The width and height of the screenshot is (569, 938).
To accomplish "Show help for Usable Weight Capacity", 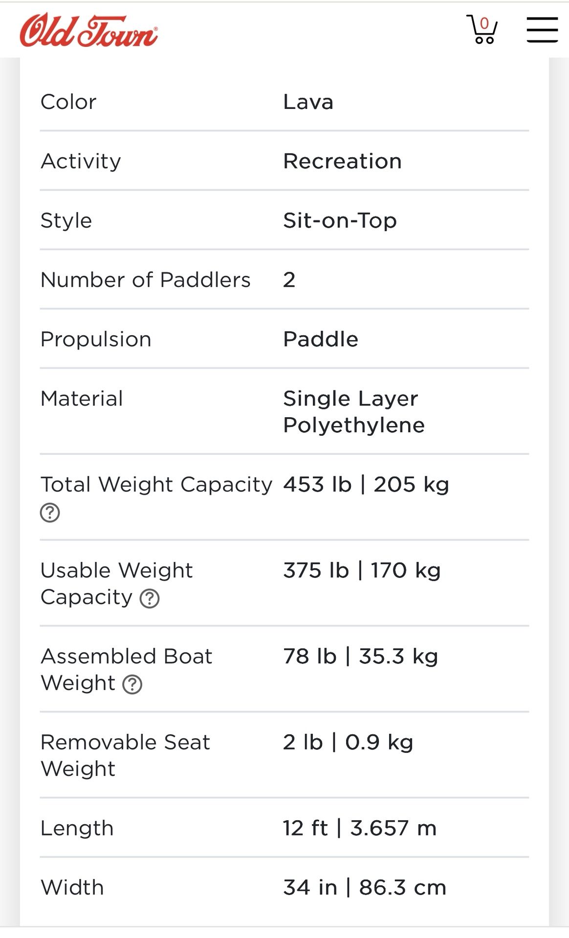I will tap(150, 598).
